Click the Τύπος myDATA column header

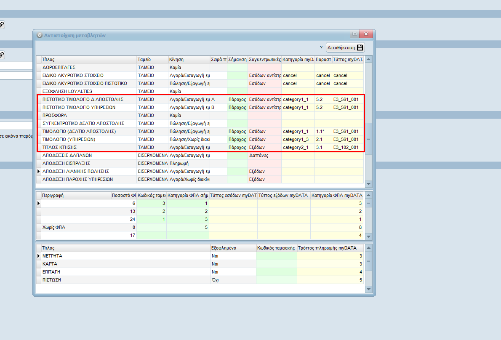[x=348, y=59]
